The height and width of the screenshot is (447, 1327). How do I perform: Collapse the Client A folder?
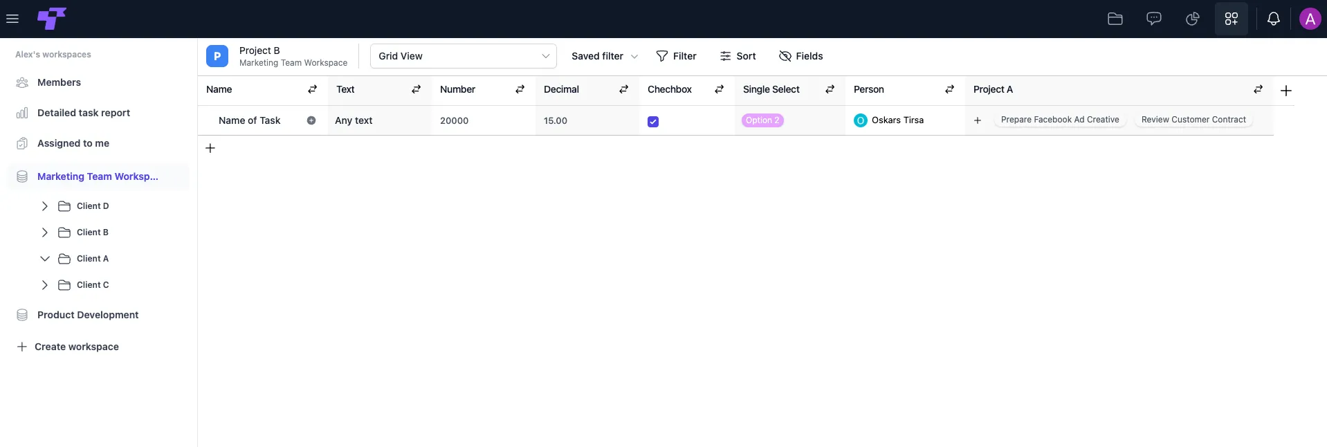[x=45, y=259]
